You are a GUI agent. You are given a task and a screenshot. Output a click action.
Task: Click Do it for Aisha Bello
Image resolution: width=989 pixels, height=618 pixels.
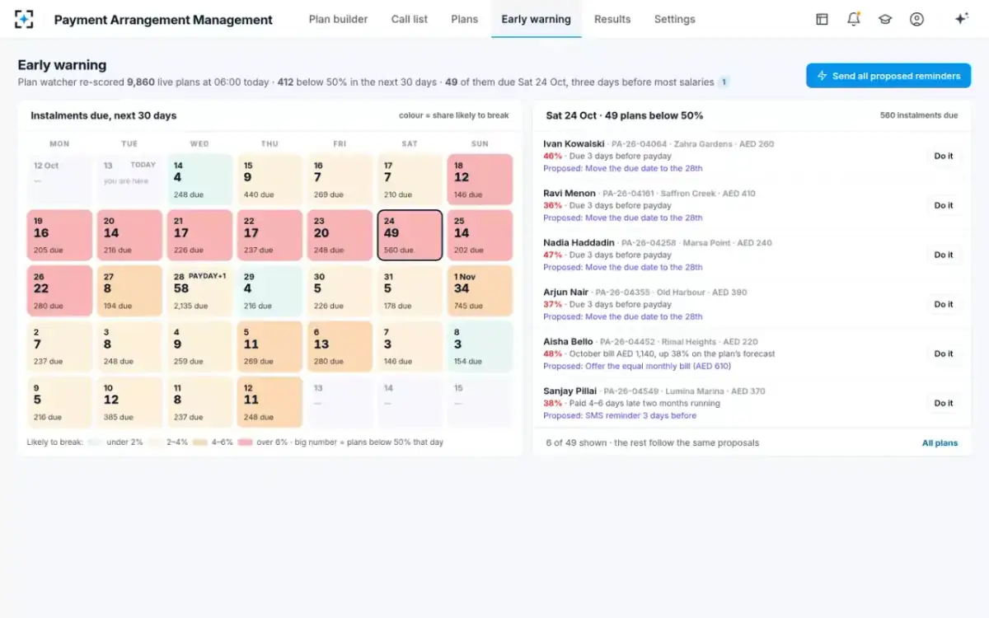(944, 353)
